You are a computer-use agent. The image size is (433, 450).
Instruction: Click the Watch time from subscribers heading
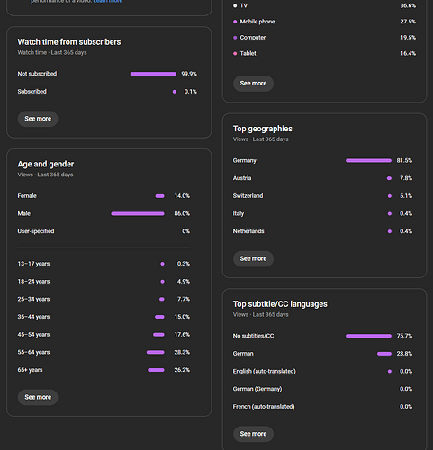pyautogui.click(x=69, y=42)
